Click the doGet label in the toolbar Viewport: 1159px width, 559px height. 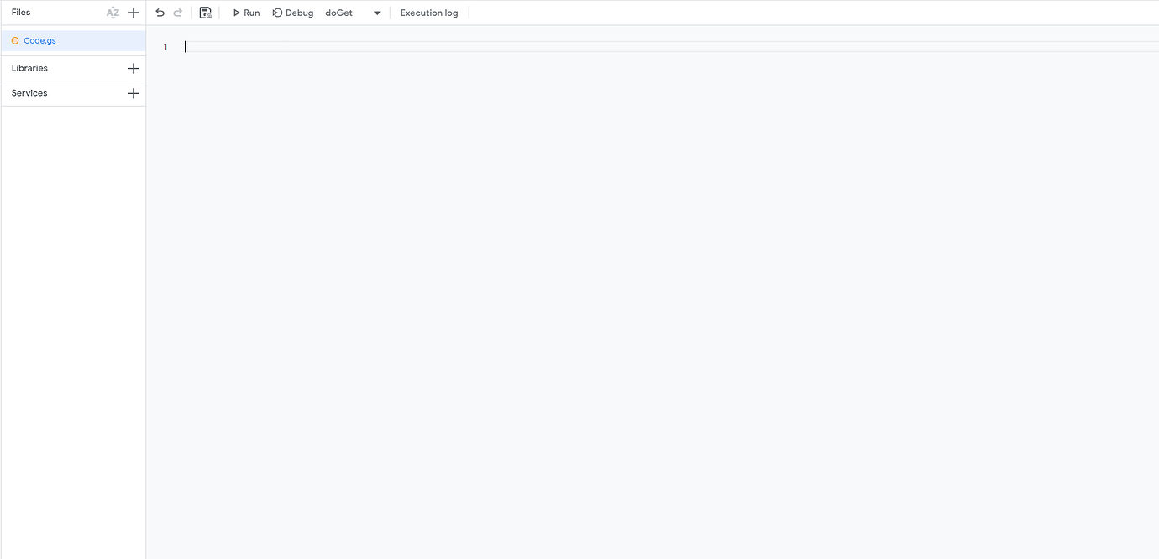pyautogui.click(x=338, y=13)
